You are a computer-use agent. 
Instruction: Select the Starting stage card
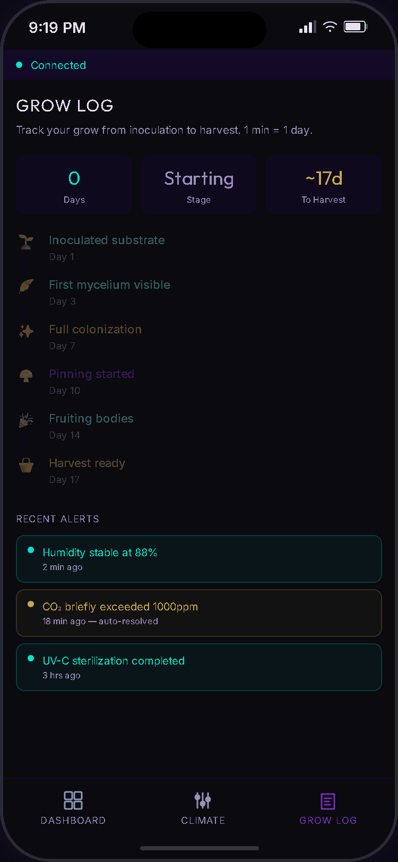pyautogui.click(x=198, y=184)
